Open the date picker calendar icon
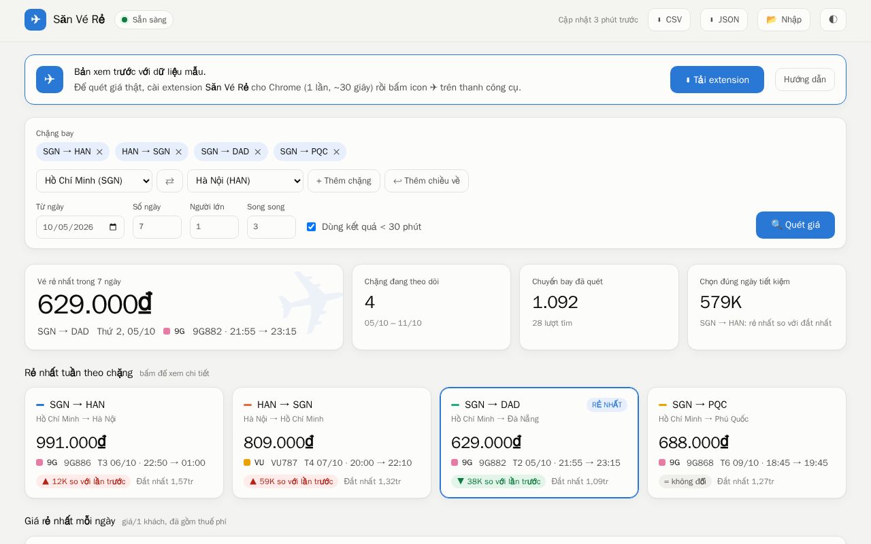871x544 pixels. pos(113,227)
